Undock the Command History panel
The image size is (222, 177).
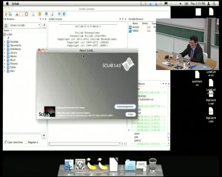coord(166,84)
